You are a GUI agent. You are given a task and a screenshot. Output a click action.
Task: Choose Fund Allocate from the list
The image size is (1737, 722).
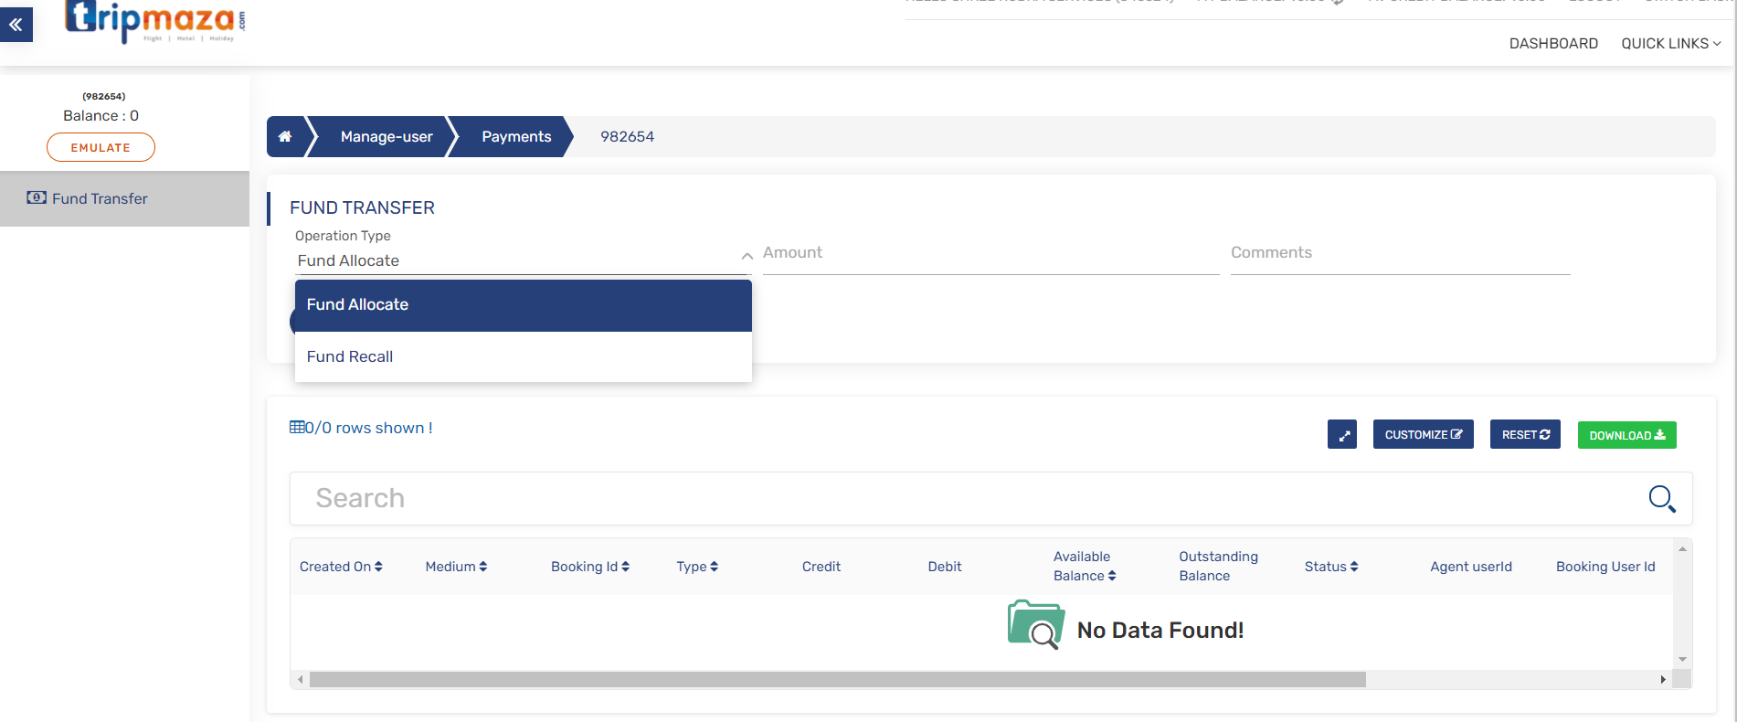[357, 305]
